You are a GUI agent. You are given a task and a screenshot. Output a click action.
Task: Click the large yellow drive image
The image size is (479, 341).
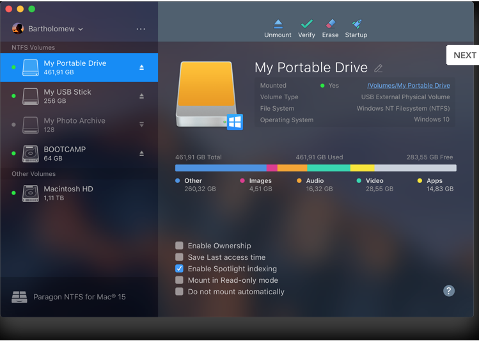(x=206, y=94)
